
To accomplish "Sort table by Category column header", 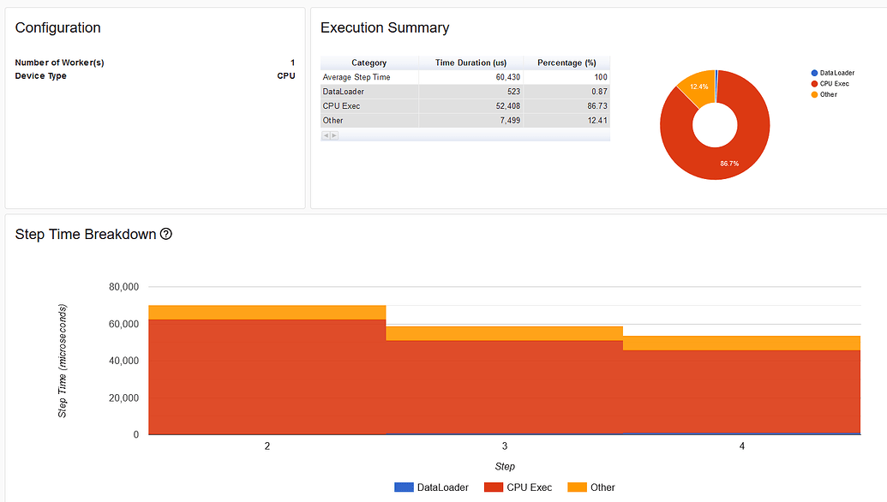I will (x=369, y=63).
